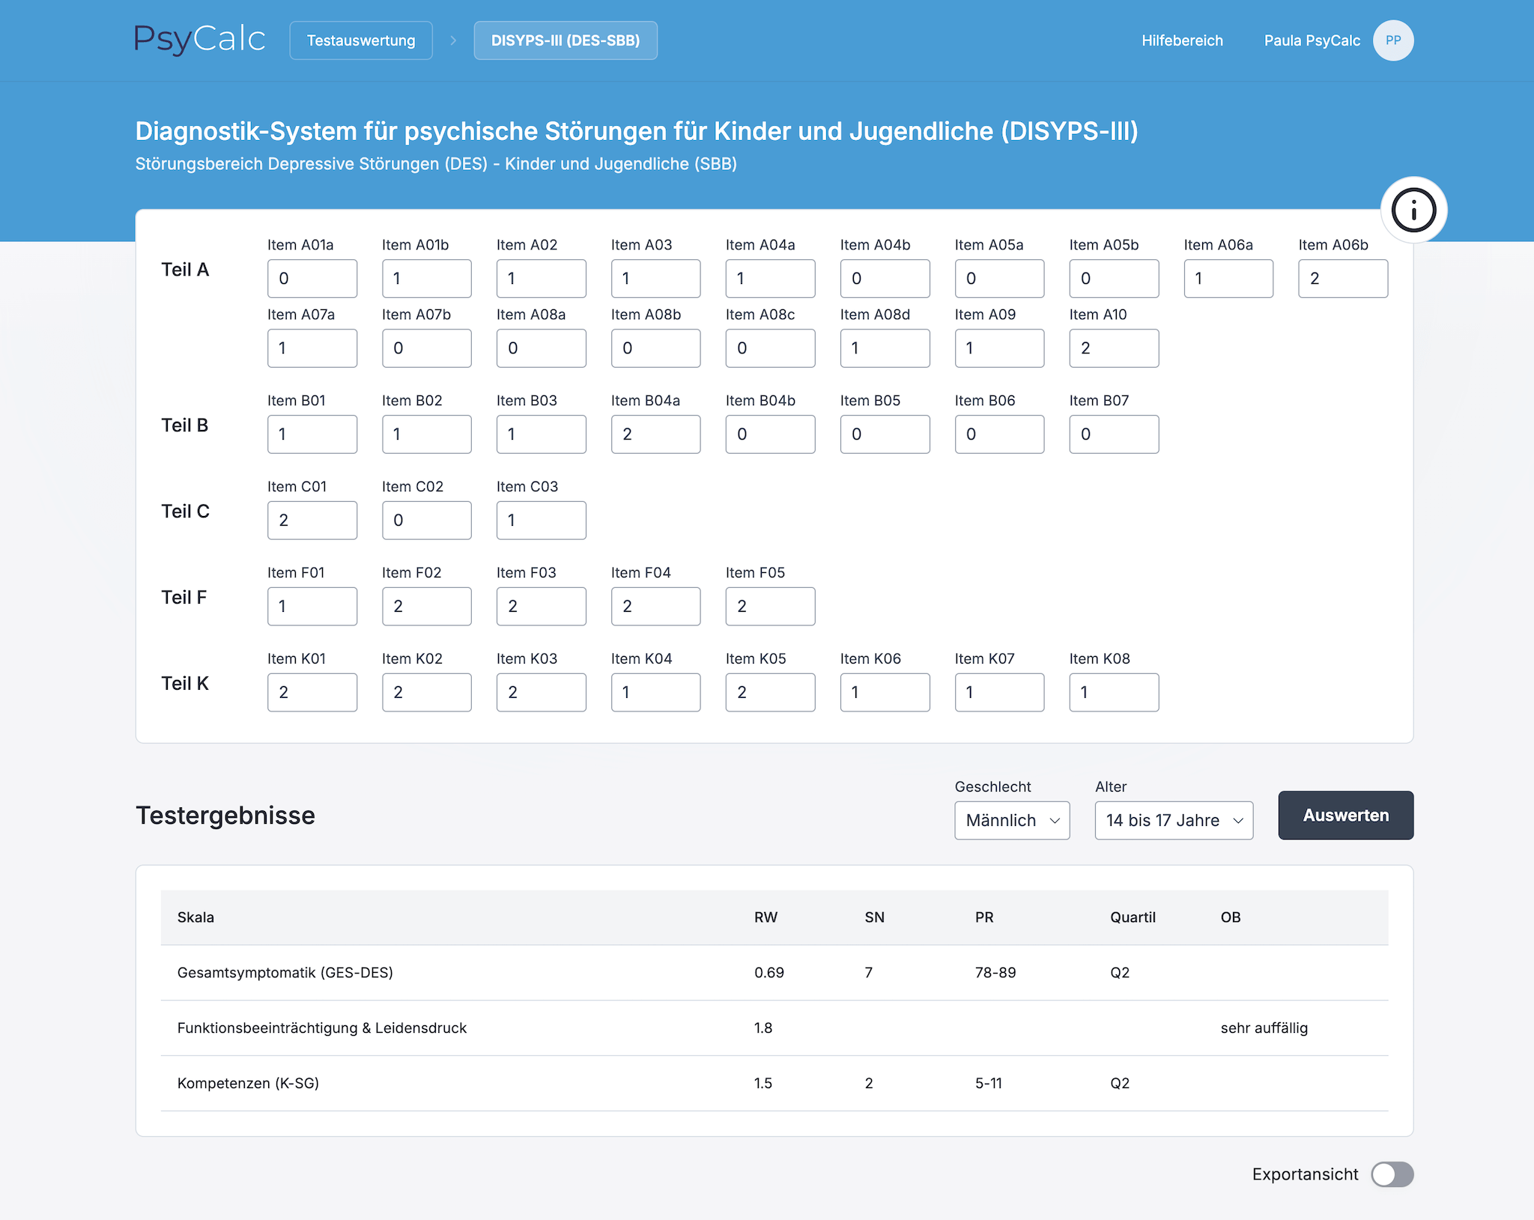Select the Item A10 field
Viewport: 1534px width, 1220px height.
coord(1113,348)
